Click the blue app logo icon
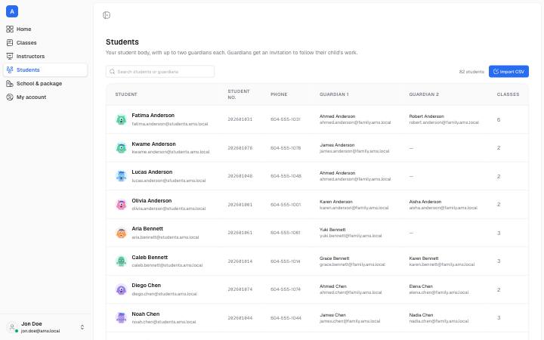This screenshot has height=340, width=544. coord(12,11)
